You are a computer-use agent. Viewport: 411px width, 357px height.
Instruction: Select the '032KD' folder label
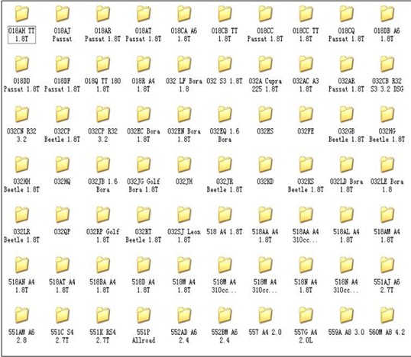(265, 182)
